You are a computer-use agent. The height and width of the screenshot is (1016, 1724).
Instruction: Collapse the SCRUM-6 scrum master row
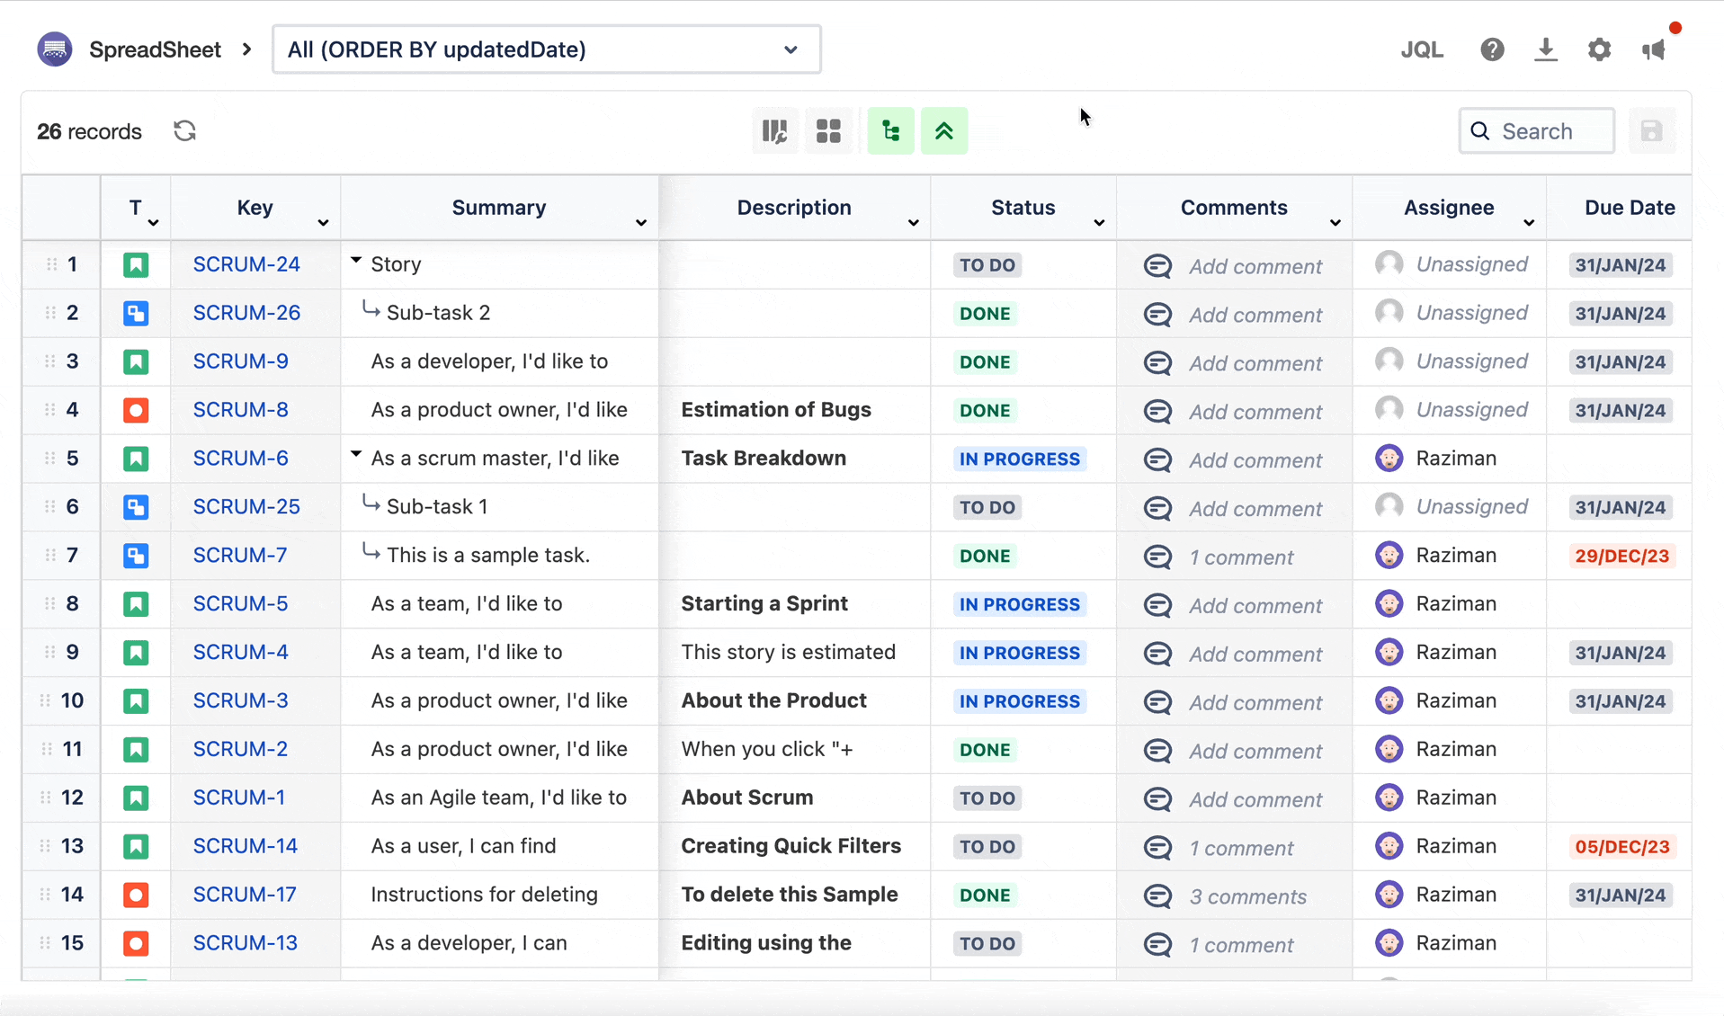(x=356, y=455)
